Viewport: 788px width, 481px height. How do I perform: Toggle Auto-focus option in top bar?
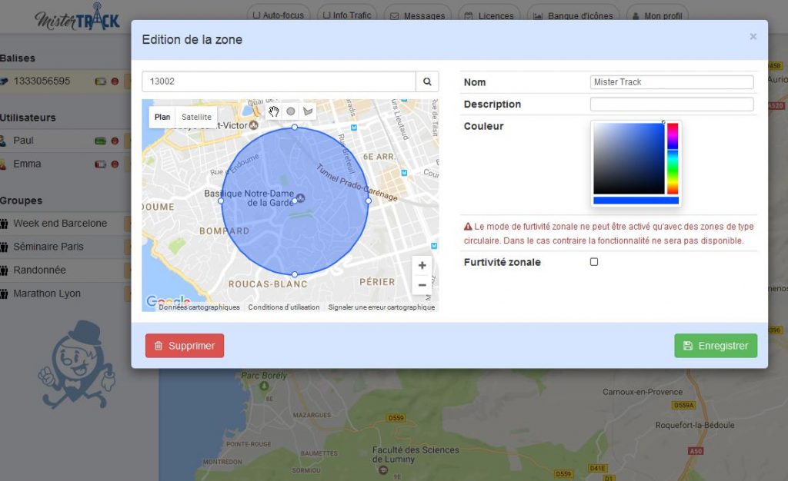(x=279, y=15)
